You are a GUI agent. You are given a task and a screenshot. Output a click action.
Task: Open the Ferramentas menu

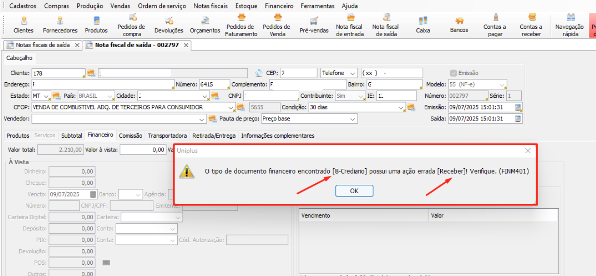318,6
